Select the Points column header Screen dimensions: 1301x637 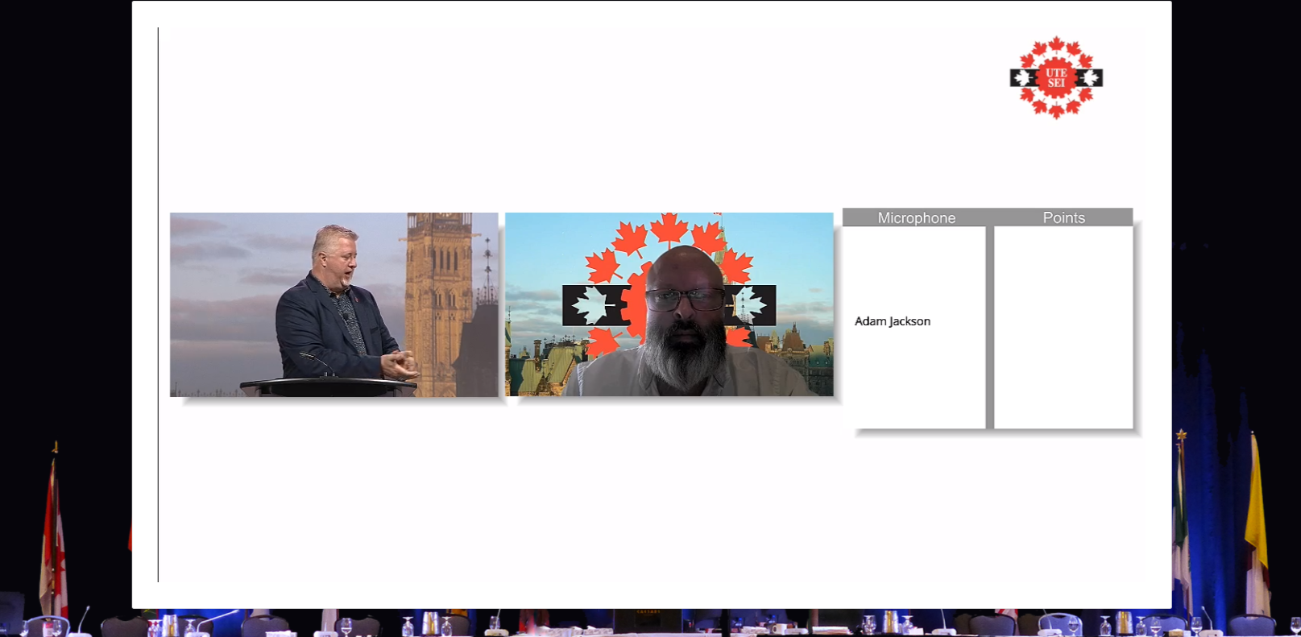point(1063,217)
